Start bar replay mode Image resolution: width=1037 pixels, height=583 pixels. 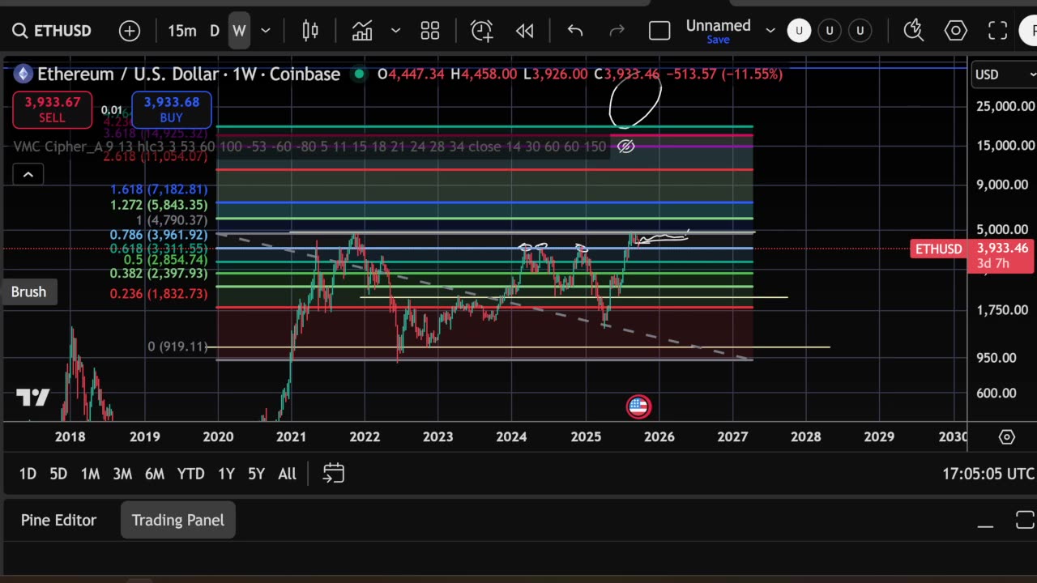(x=525, y=31)
